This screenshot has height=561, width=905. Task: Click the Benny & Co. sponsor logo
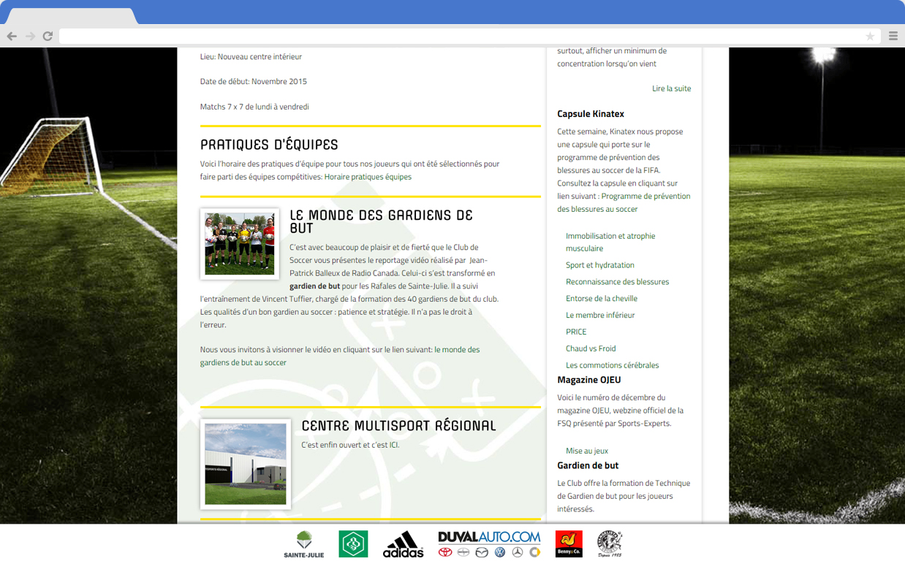(569, 544)
